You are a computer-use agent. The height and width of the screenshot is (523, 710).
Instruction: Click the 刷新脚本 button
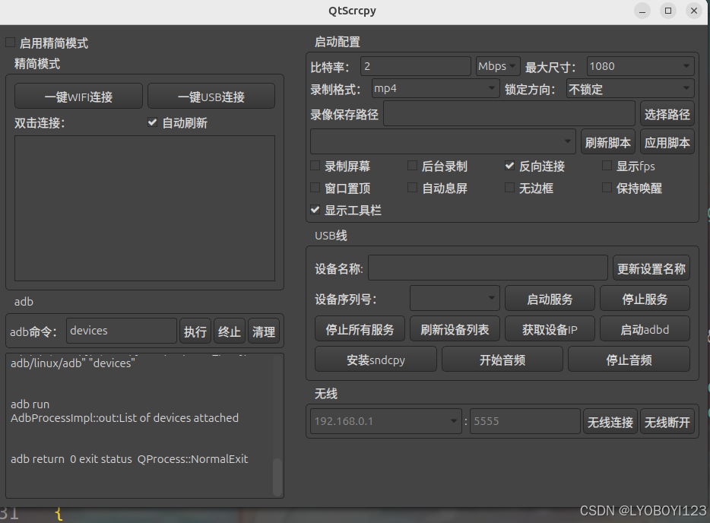click(607, 141)
